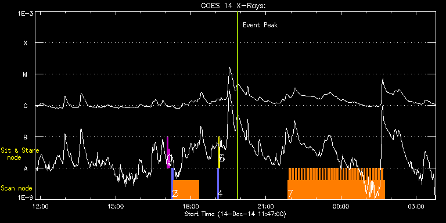The width and height of the screenshot is (446, 223).
Task: Click the X class level axis label
Action: pos(26,43)
